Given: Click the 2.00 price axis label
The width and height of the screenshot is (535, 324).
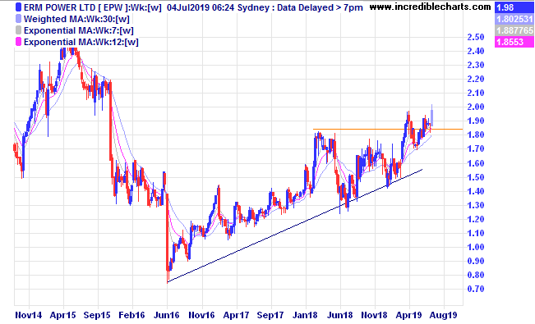Looking at the screenshot, I should [476, 107].
